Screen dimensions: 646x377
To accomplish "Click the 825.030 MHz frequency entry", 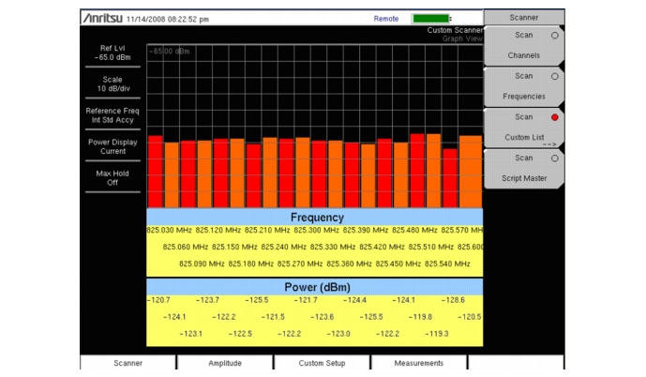I will 170,230.
